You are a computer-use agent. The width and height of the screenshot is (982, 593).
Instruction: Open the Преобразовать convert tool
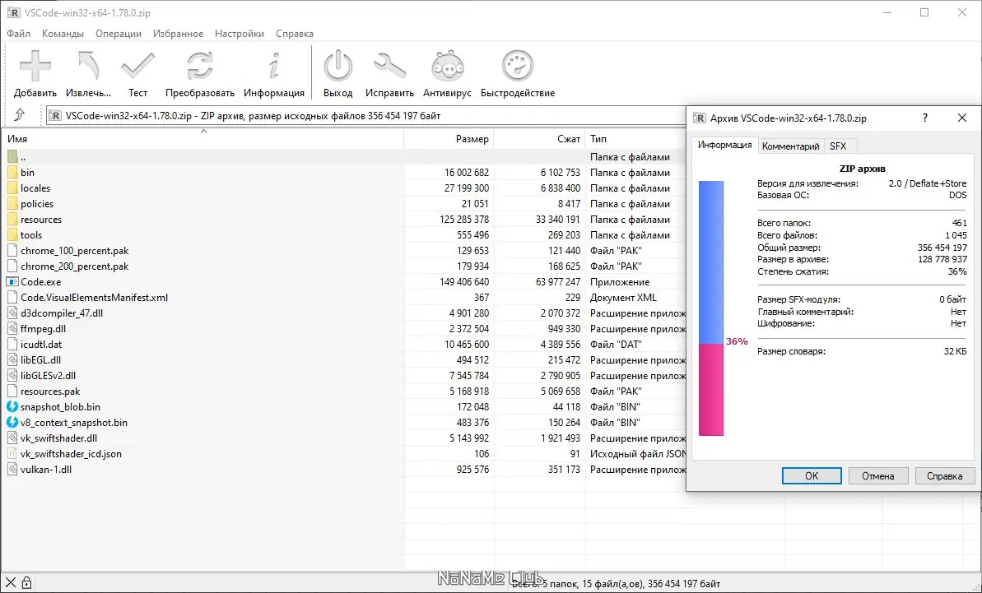coord(200,66)
